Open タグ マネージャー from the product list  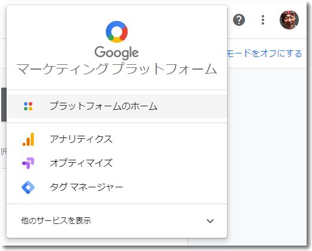117,187
